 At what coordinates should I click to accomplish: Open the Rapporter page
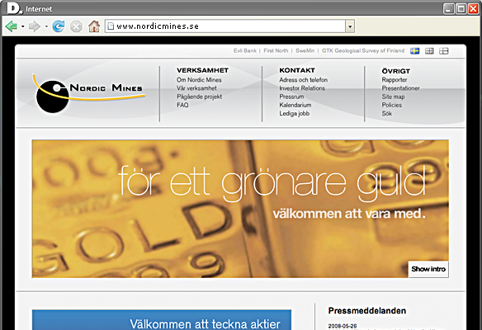[x=395, y=80]
